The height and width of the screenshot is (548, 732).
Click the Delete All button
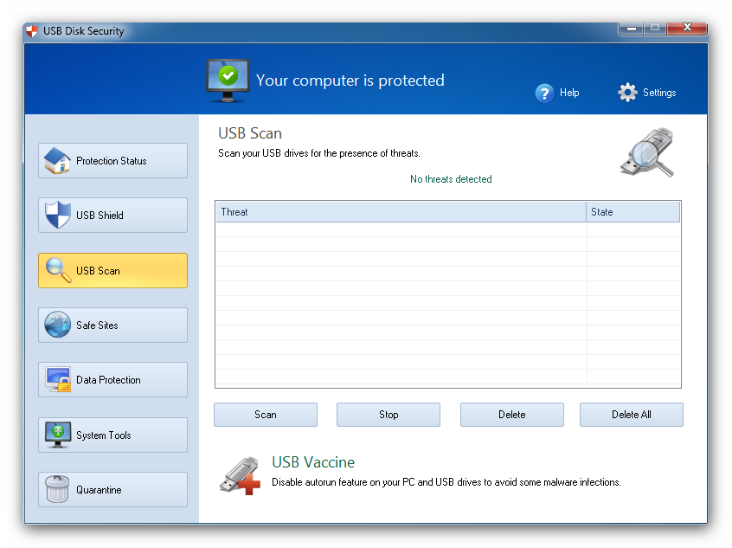[x=632, y=415]
